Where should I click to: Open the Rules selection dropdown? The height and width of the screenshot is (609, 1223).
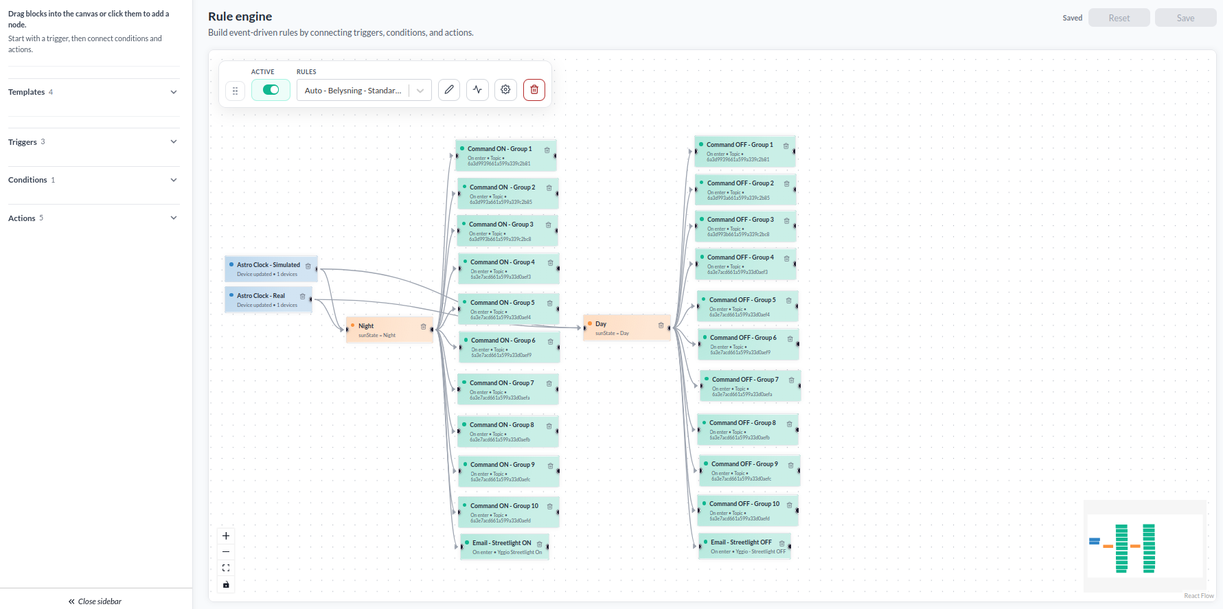[364, 90]
